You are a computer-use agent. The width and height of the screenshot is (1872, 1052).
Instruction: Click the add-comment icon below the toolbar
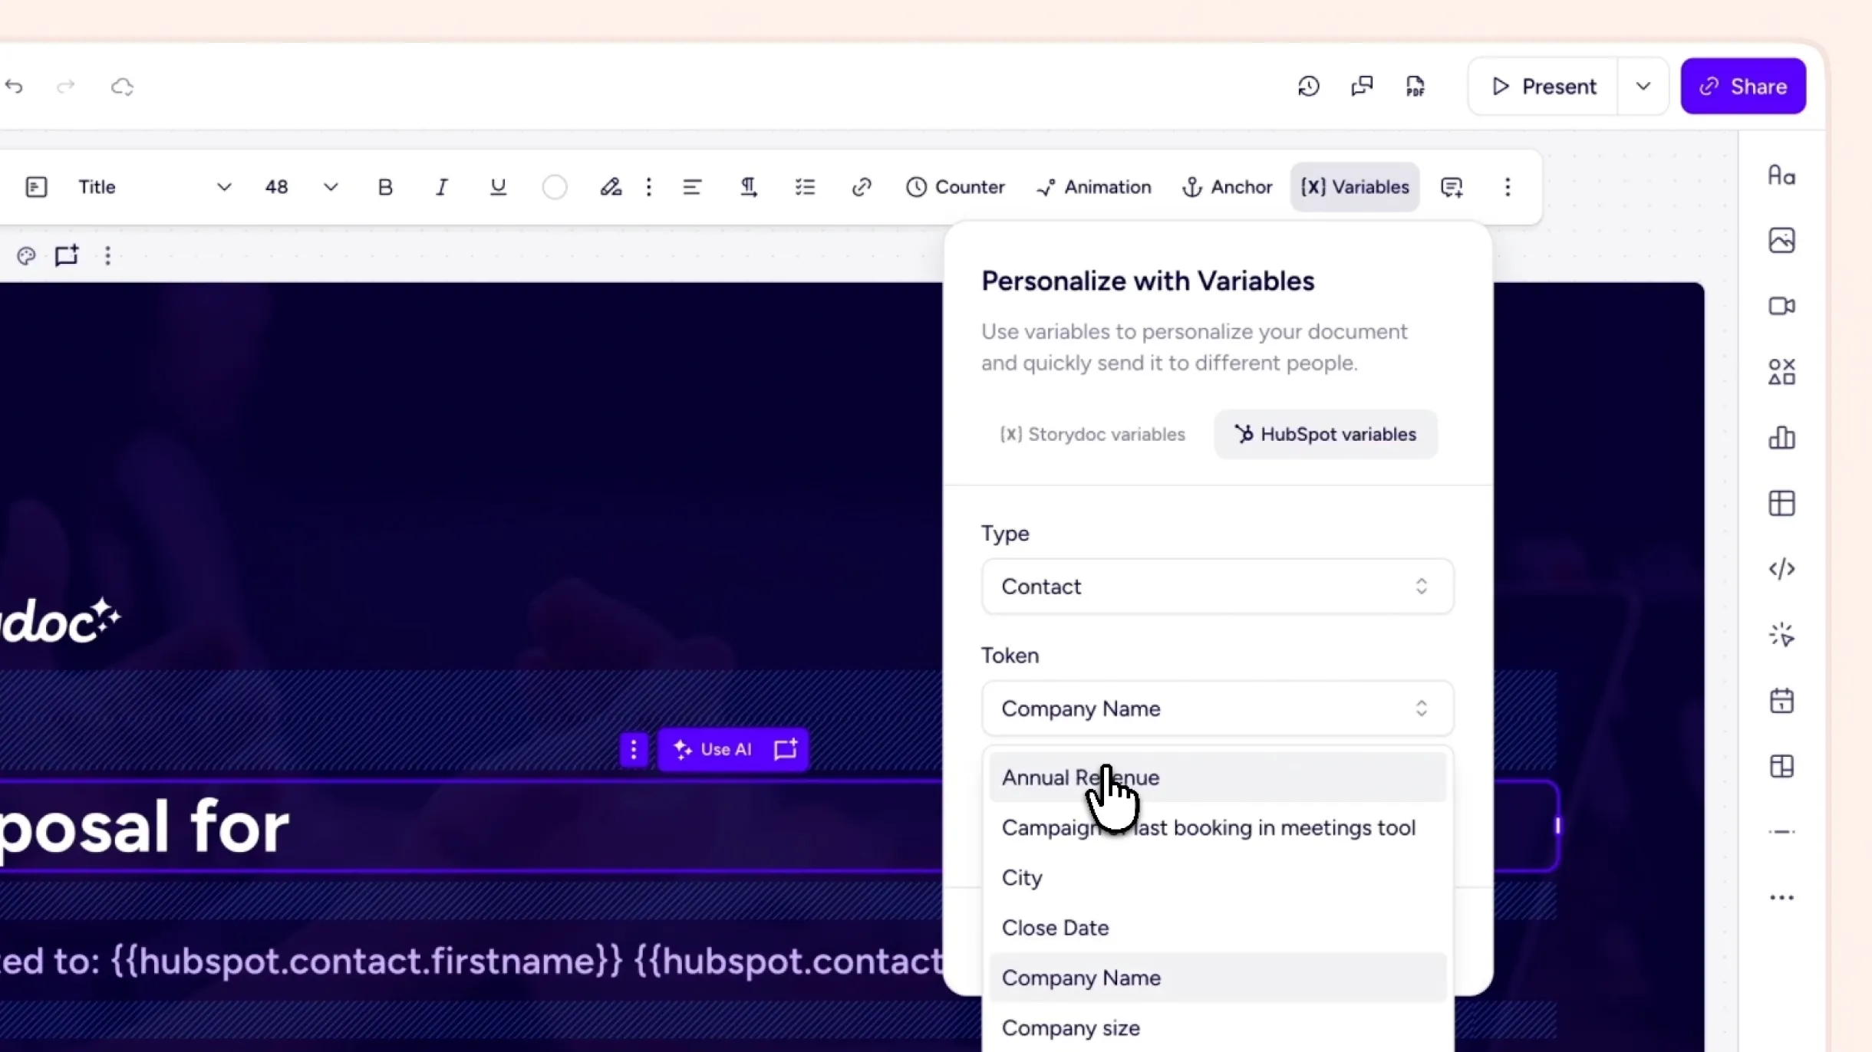67,255
